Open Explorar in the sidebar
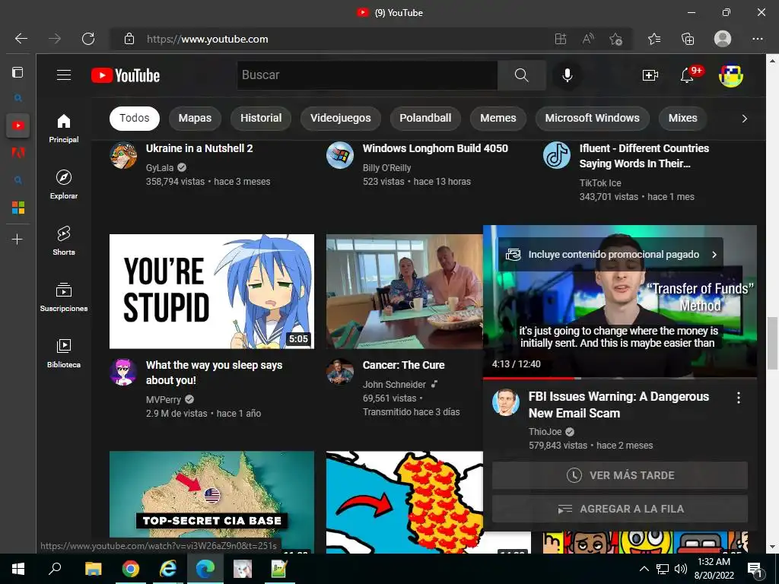The width and height of the screenshot is (779, 584). coord(64,184)
